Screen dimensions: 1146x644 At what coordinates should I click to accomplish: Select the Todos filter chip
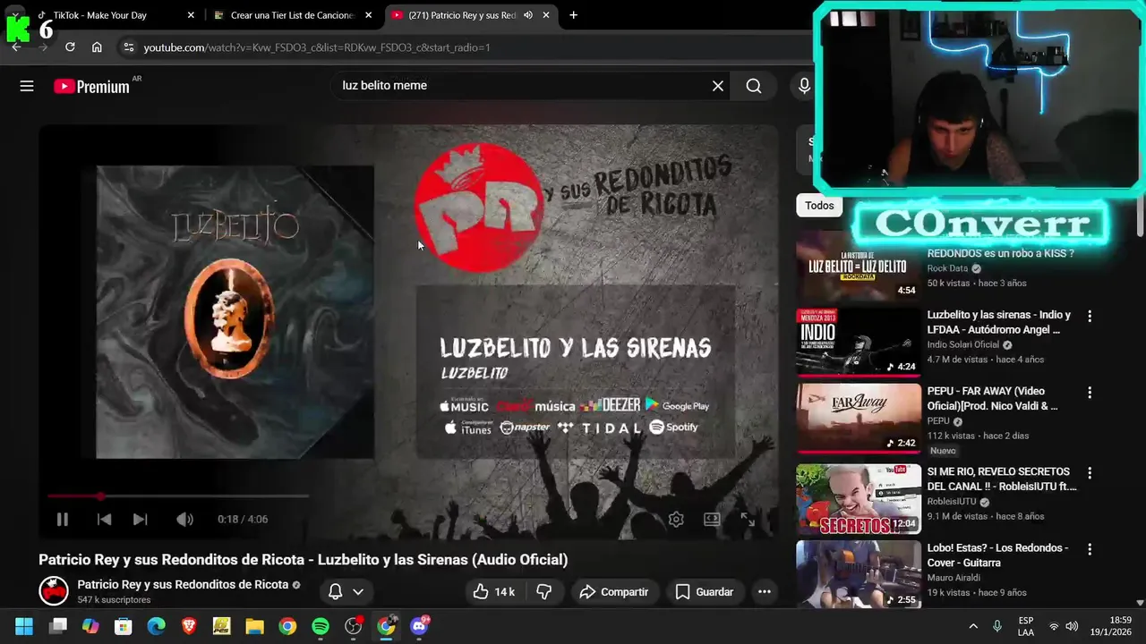point(818,206)
